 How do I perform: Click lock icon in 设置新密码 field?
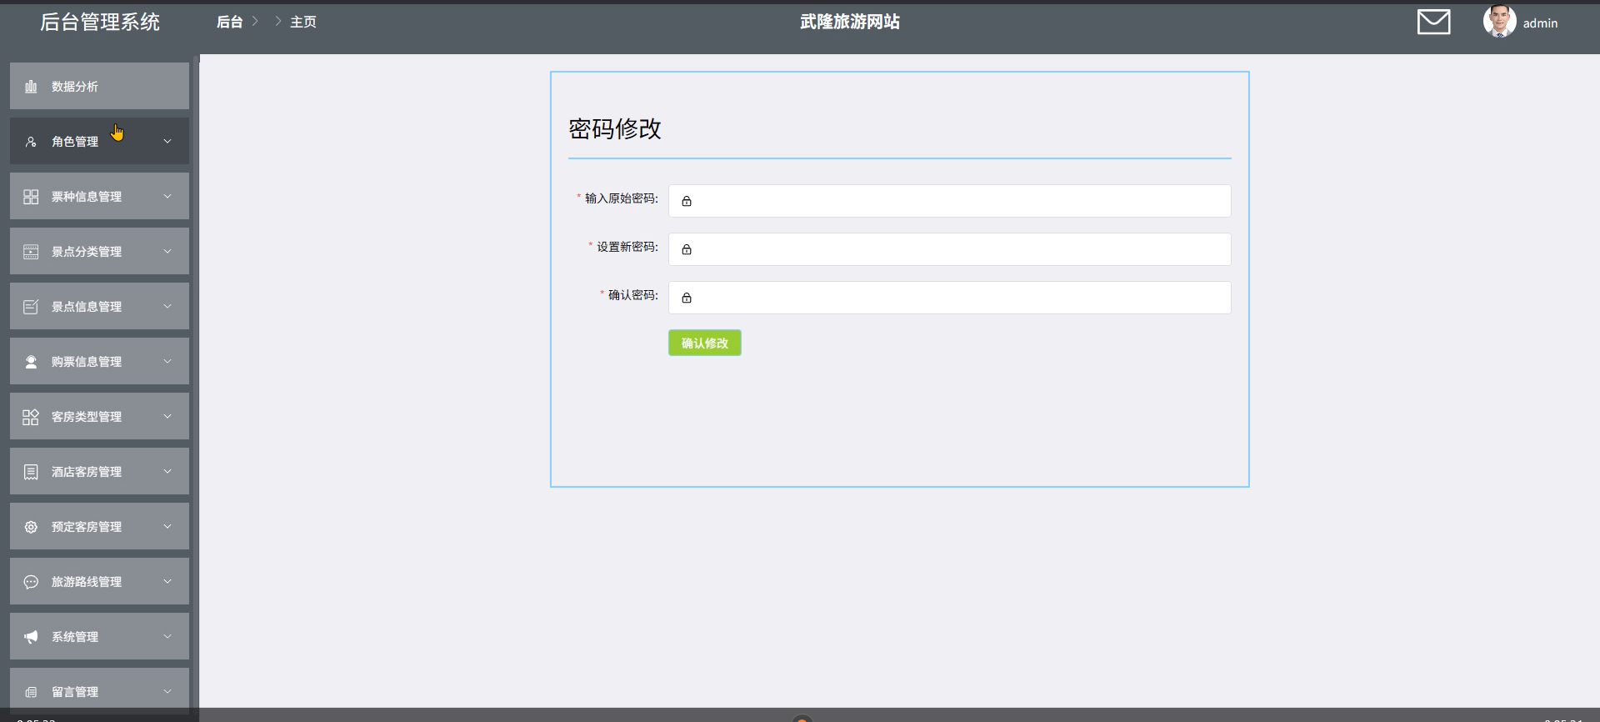coord(687,249)
